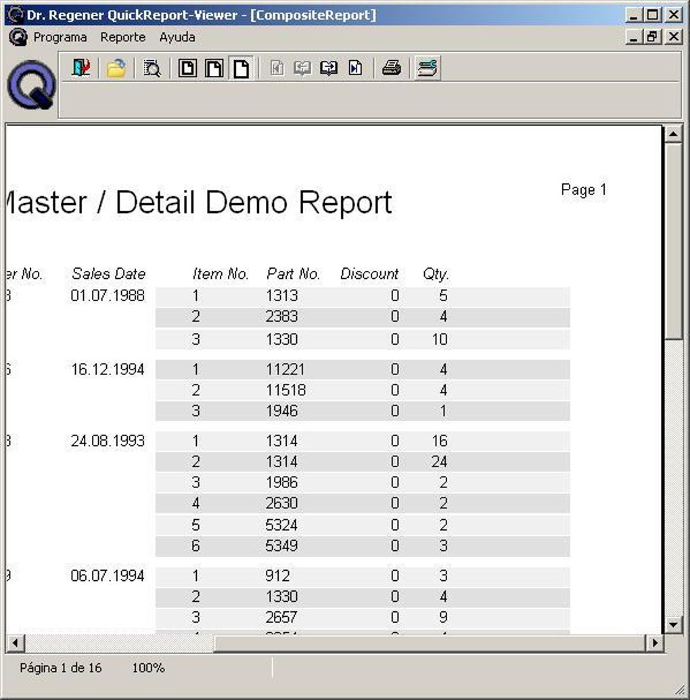Screen dimensions: 690x700
Task: Click the date 01.07.1988
Action: pyautogui.click(x=108, y=296)
